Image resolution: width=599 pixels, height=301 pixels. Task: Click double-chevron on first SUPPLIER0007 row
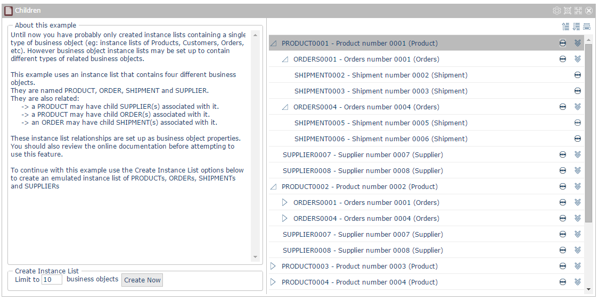coord(578,154)
